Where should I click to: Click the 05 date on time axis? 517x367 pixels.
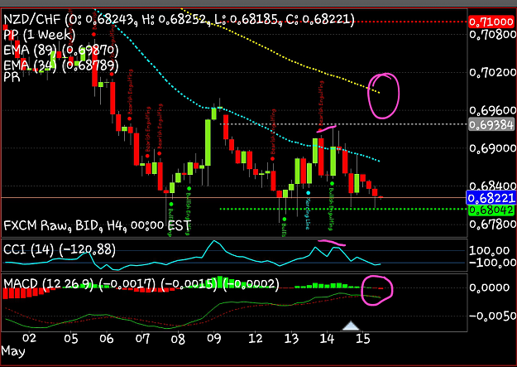coord(71,338)
